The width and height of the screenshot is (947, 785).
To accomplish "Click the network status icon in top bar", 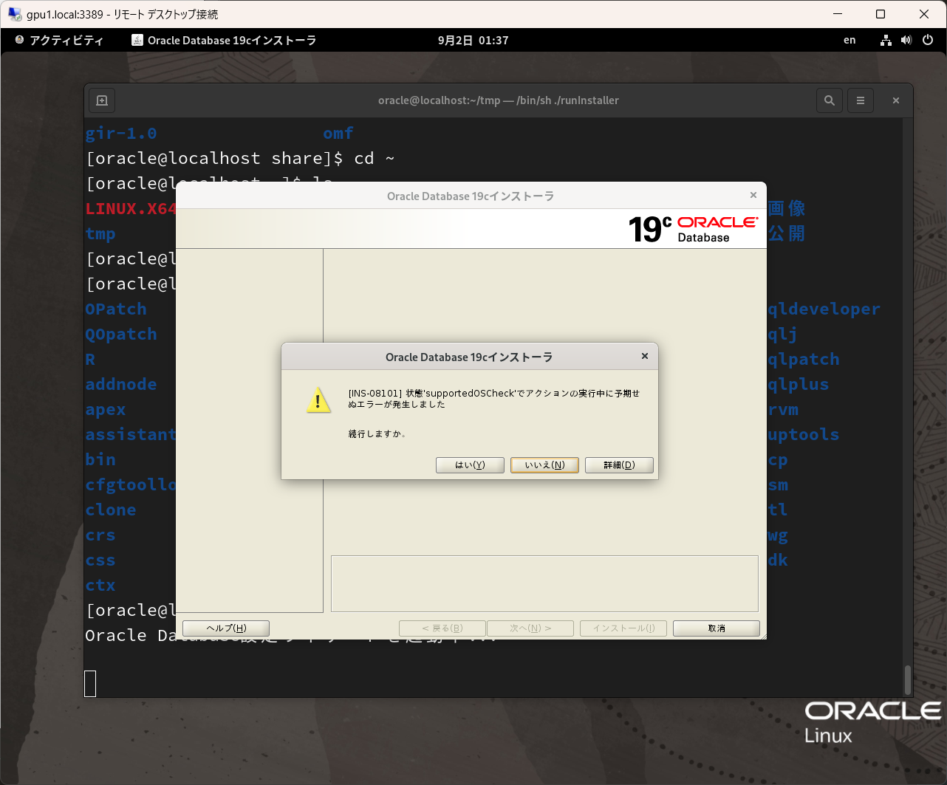I will [x=886, y=40].
